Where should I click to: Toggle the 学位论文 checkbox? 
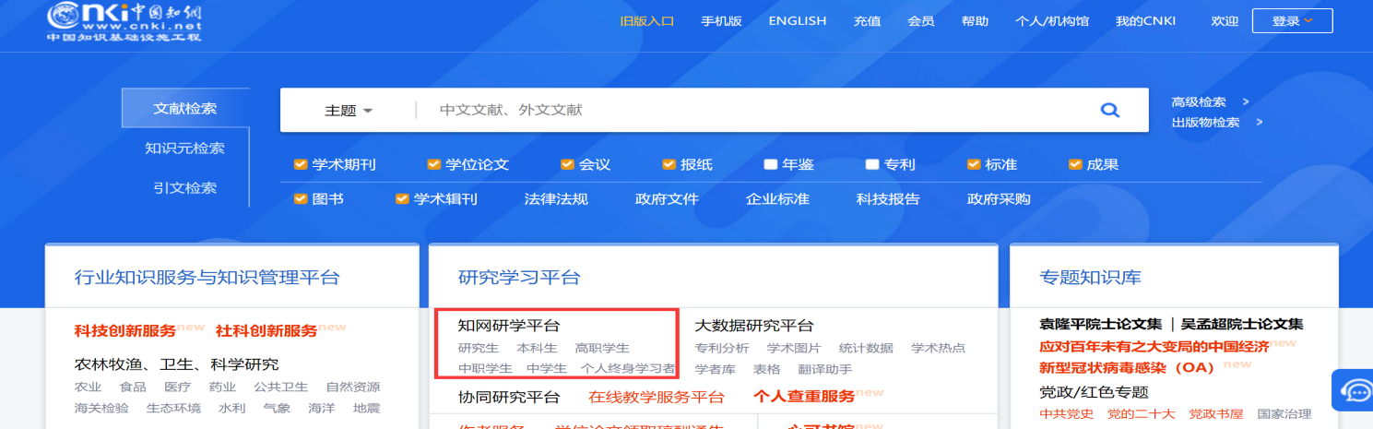(433, 165)
